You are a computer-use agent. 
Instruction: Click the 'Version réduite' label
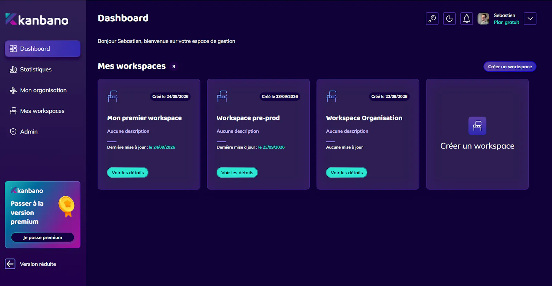pyautogui.click(x=38, y=264)
